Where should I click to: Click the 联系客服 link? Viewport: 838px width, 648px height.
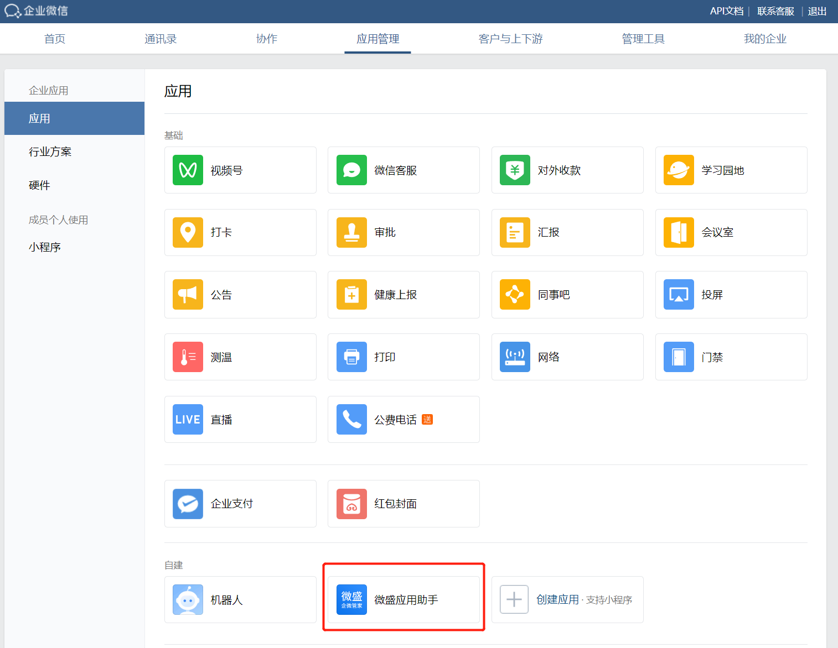coord(775,11)
